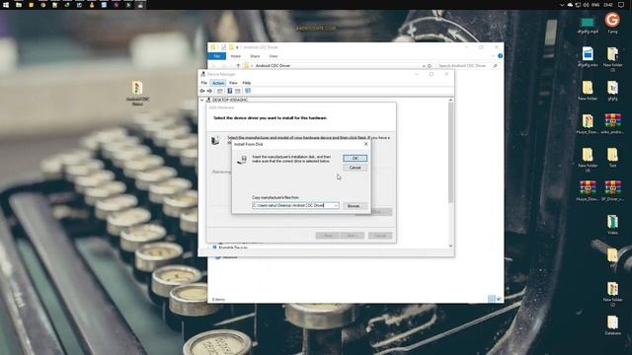The height and width of the screenshot is (355, 632).
Task: Click the search magnifier in Explorer search box
Action: [495, 66]
